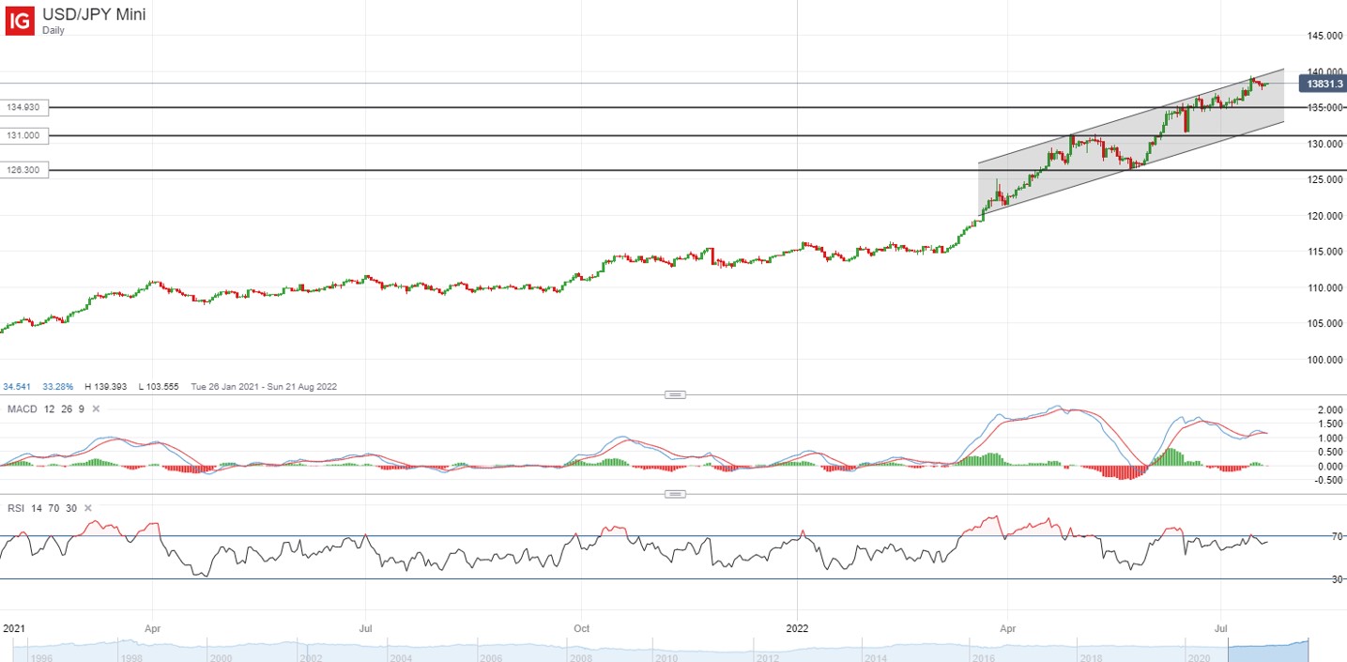Screen dimensions: 1347x662
Task: Click the L 103.555 low value
Action: pyautogui.click(x=157, y=386)
